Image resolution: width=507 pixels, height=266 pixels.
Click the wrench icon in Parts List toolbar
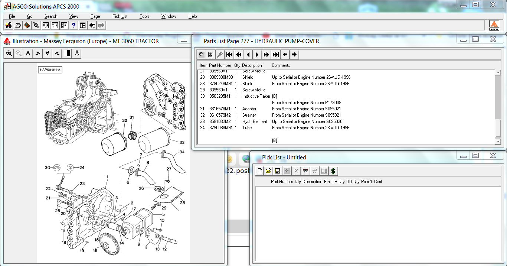click(x=220, y=55)
